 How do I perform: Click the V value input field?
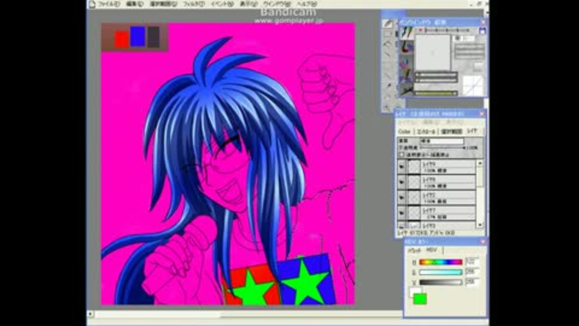click(472, 282)
